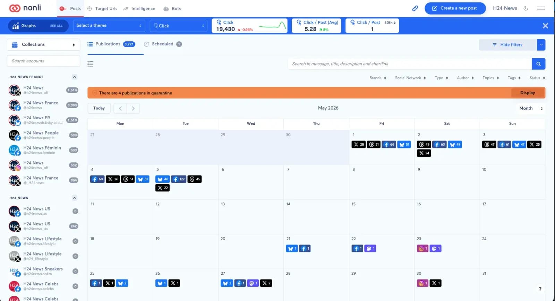The image size is (555, 301).
Task: Open Select a theme dropdown
Action: 109,26
